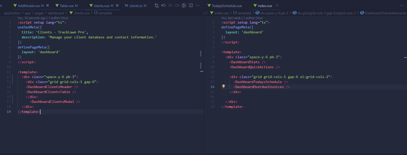
Task: Click 'pages' breadcrumb segment
Action: click(39, 13)
